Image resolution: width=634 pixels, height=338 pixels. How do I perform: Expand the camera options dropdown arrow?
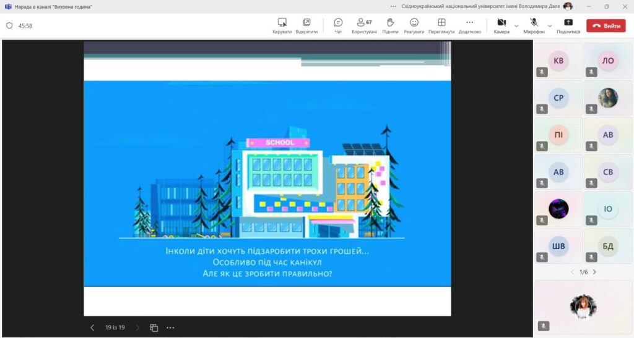516,26
